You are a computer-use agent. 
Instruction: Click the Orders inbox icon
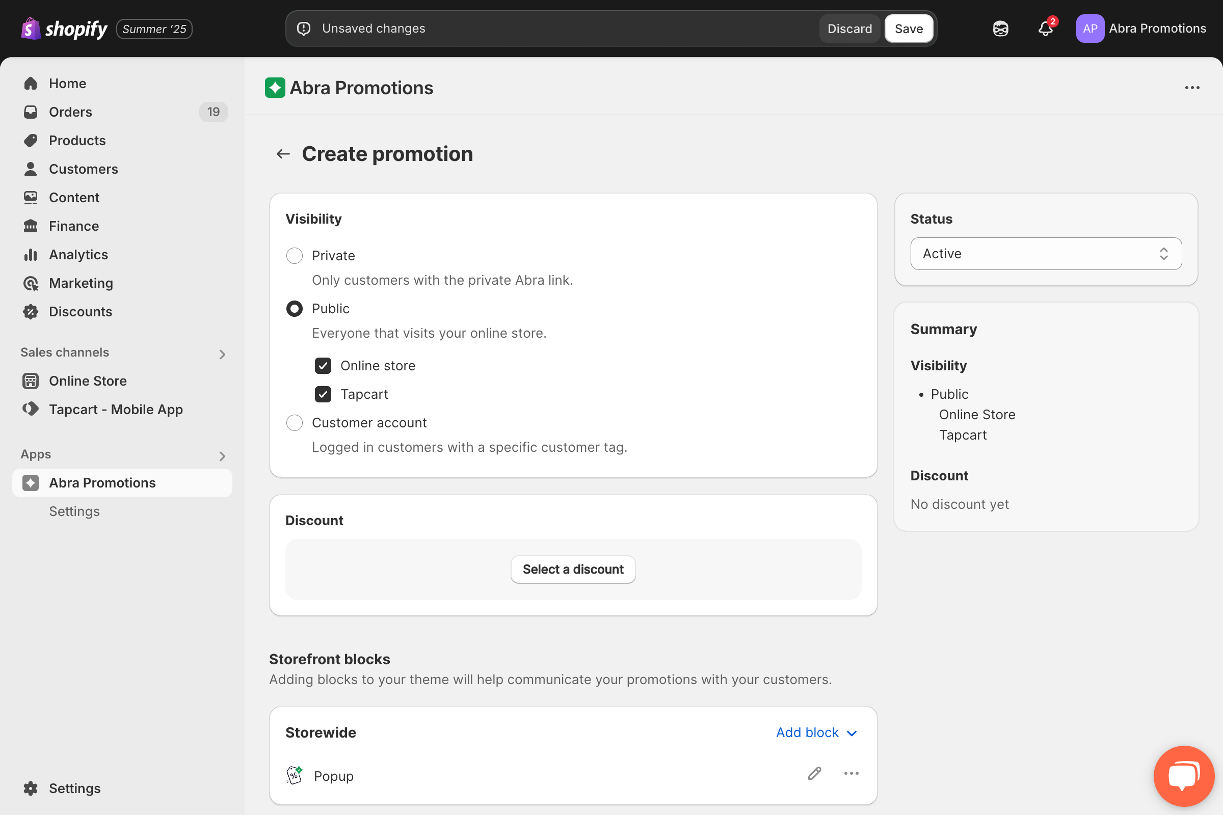point(31,112)
